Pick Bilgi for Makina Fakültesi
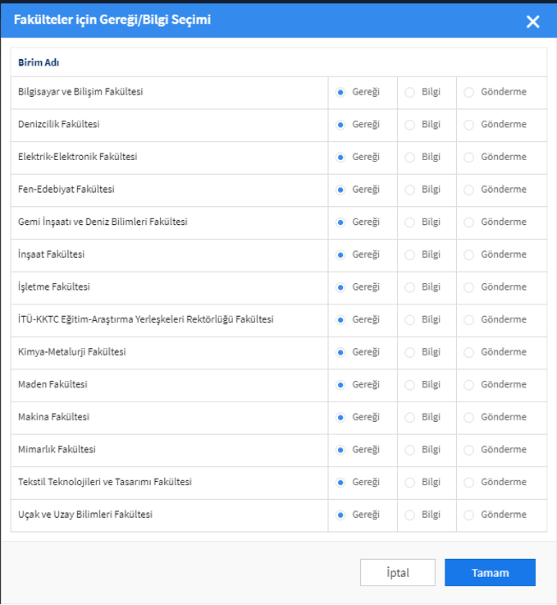The image size is (557, 605). click(409, 418)
